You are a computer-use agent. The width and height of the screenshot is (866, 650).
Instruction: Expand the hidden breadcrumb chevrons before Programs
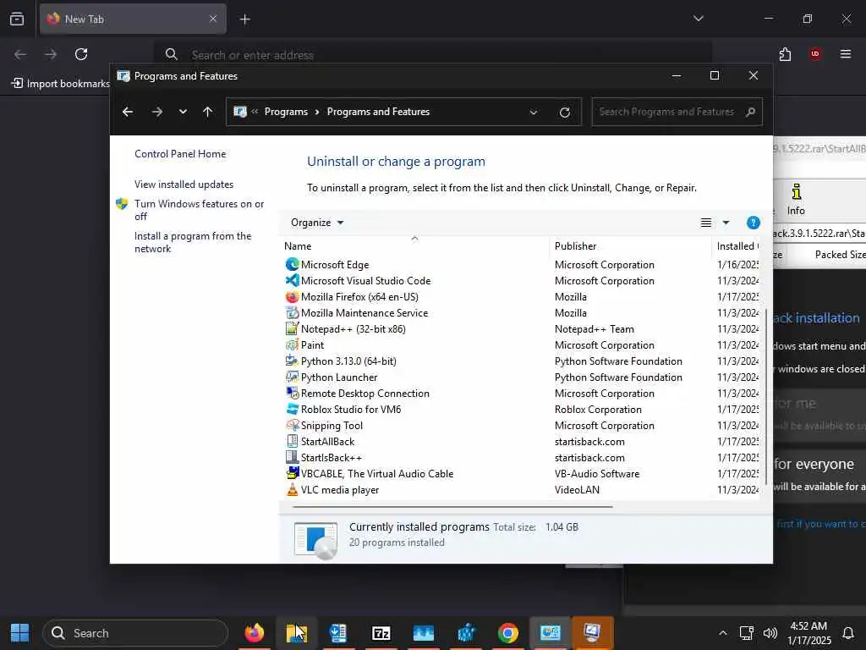255,112
